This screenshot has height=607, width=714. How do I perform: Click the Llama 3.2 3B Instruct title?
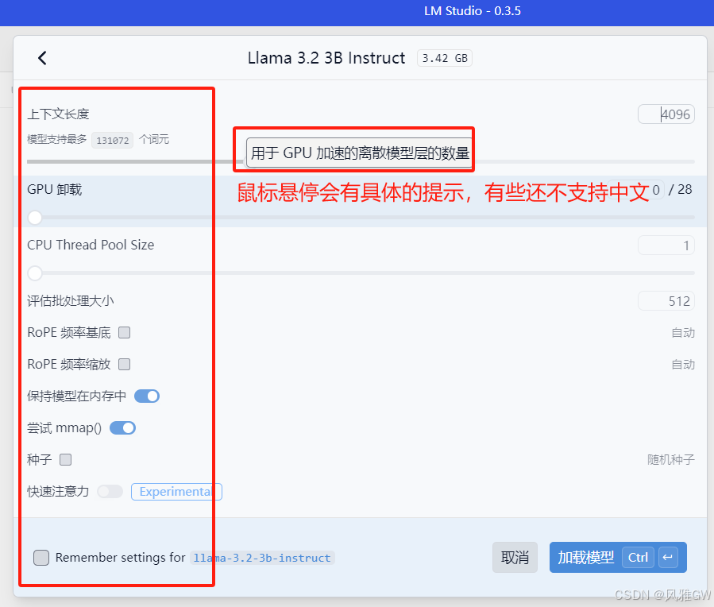(326, 58)
